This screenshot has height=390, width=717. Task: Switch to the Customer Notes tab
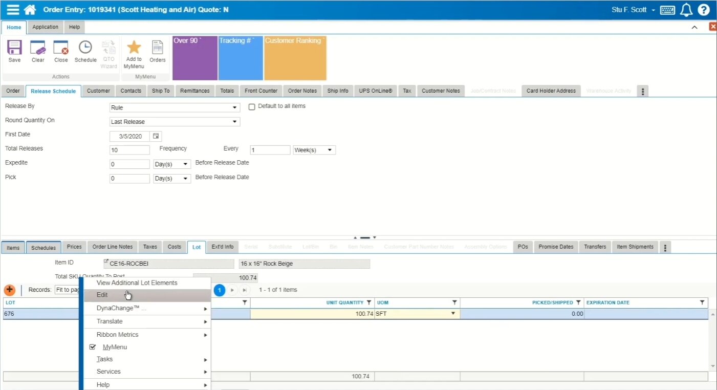tap(441, 91)
